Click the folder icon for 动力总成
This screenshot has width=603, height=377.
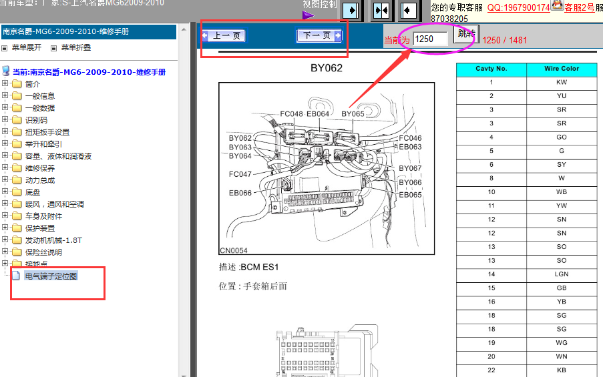point(17,180)
